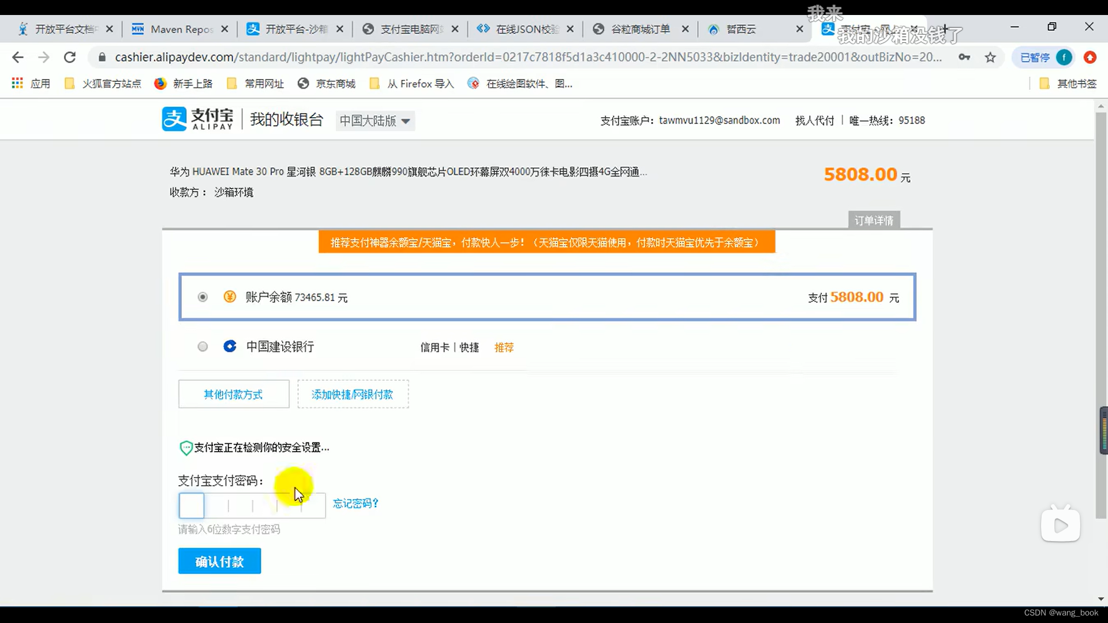Go back to the previous page
This screenshot has width=1108, height=623.
click(18, 57)
